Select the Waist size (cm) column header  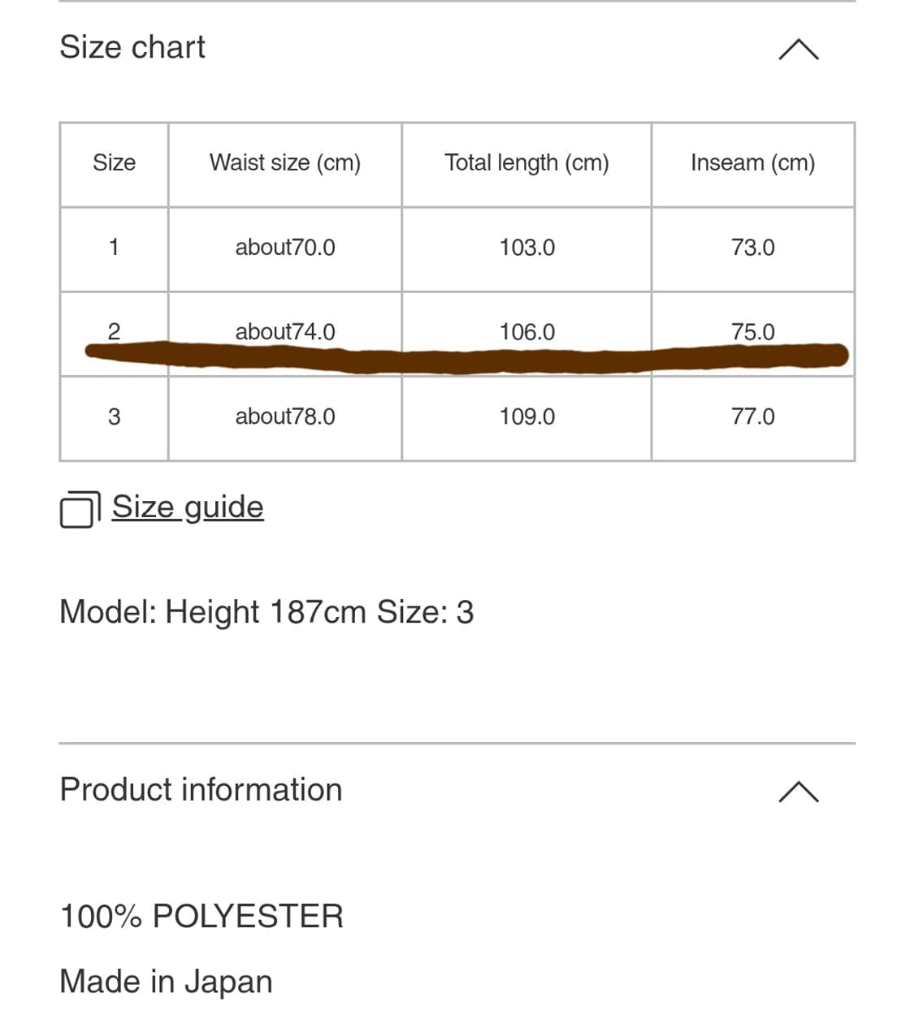(284, 163)
